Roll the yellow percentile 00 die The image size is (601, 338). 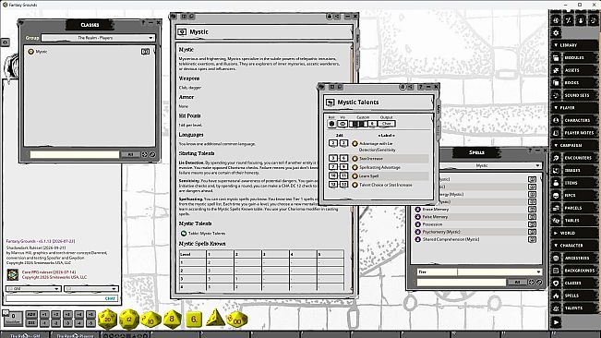[x=237, y=320]
